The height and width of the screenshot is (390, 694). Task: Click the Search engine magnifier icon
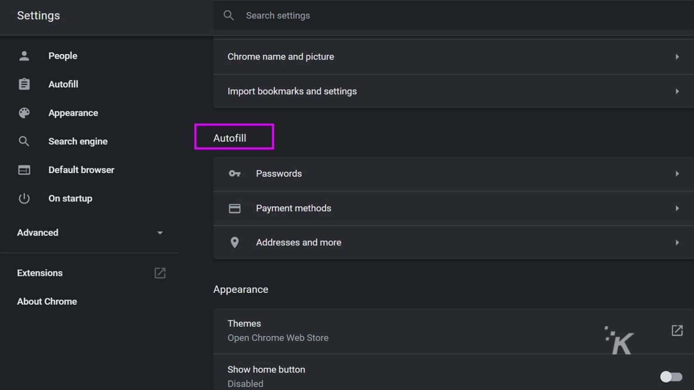[x=23, y=141]
